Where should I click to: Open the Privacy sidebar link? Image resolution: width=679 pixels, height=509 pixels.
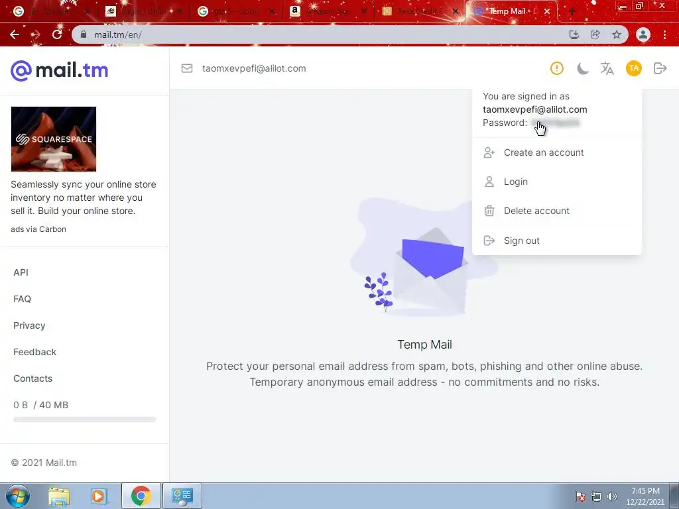(29, 325)
